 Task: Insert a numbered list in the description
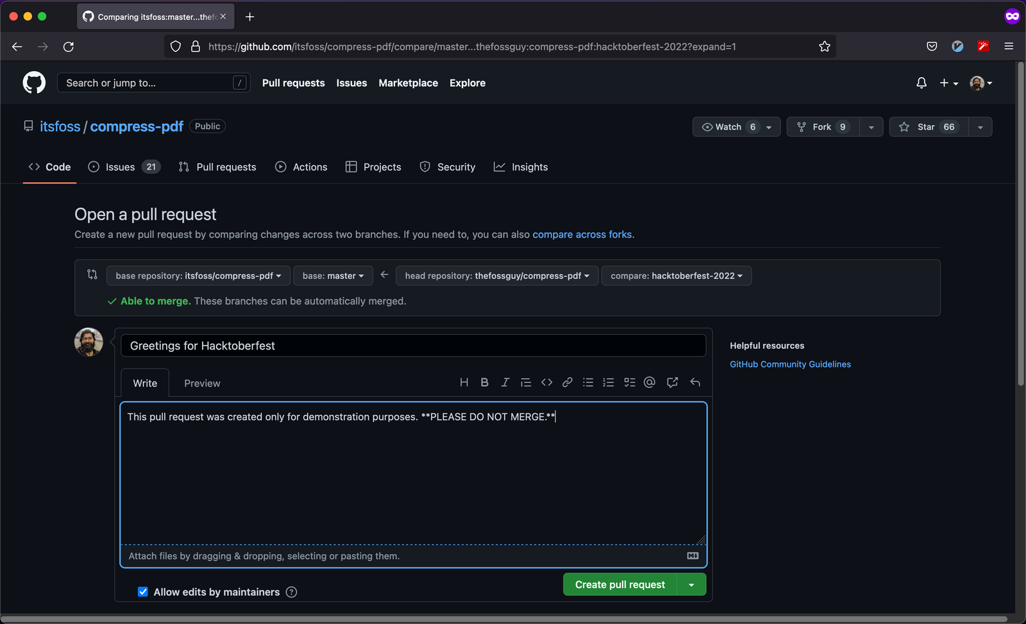point(608,382)
